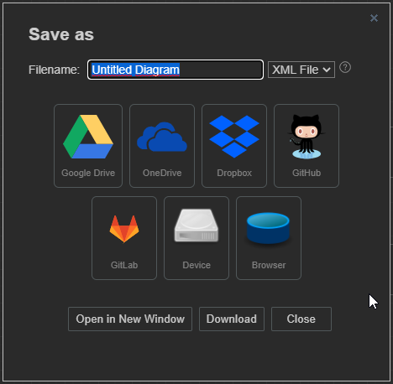Close the Save as dialog with X
The height and width of the screenshot is (384, 393).
[x=374, y=18]
